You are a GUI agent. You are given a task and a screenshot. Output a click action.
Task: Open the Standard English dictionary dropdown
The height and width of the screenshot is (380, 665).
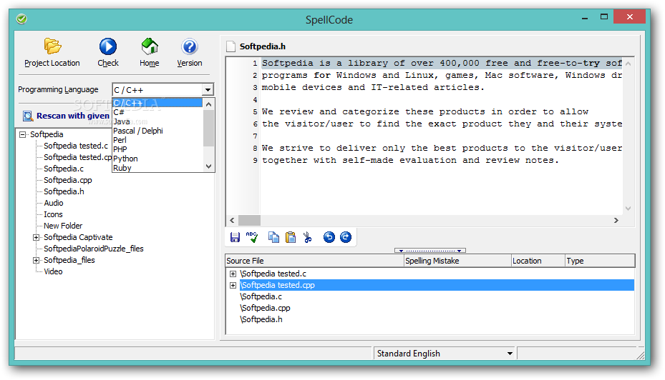510,354
